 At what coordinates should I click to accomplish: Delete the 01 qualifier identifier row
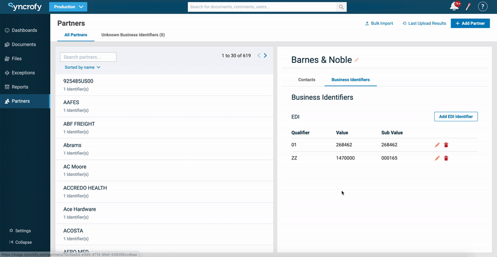click(446, 144)
